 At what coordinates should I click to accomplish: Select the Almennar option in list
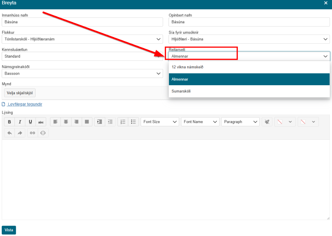coord(249,79)
